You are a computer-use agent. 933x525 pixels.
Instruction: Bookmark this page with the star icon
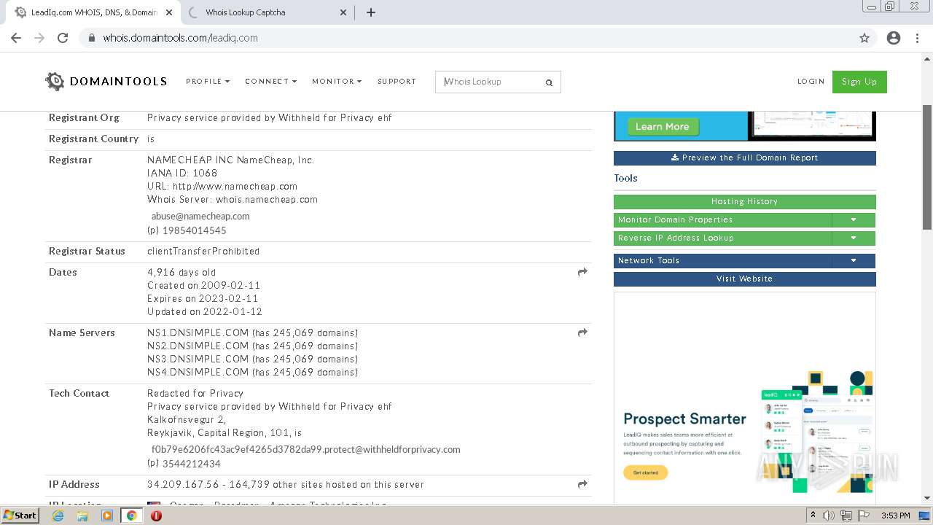[864, 38]
